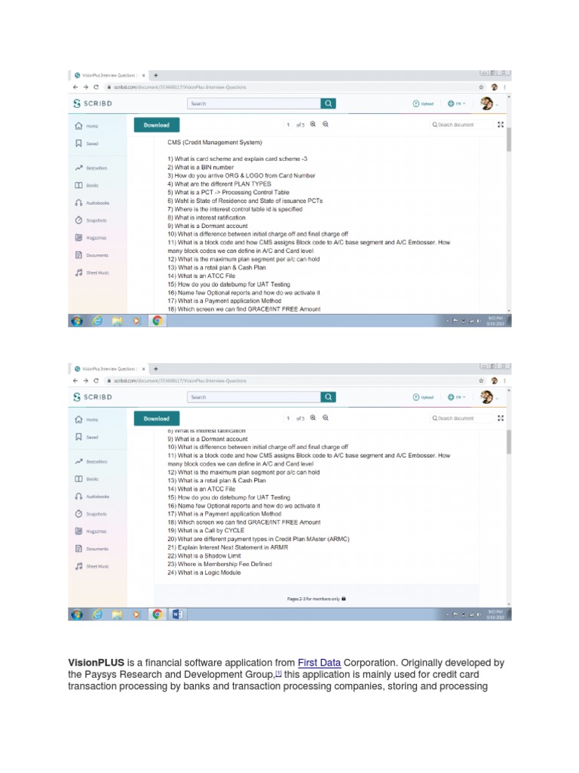Open Bestsellers in the upper screenshot sidebar
Image resolution: width=579 pixels, height=773 pixels.
[91, 168]
